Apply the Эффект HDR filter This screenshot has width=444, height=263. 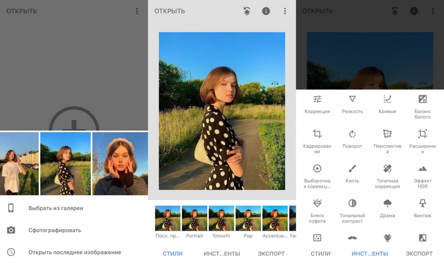tap(422, 173)
